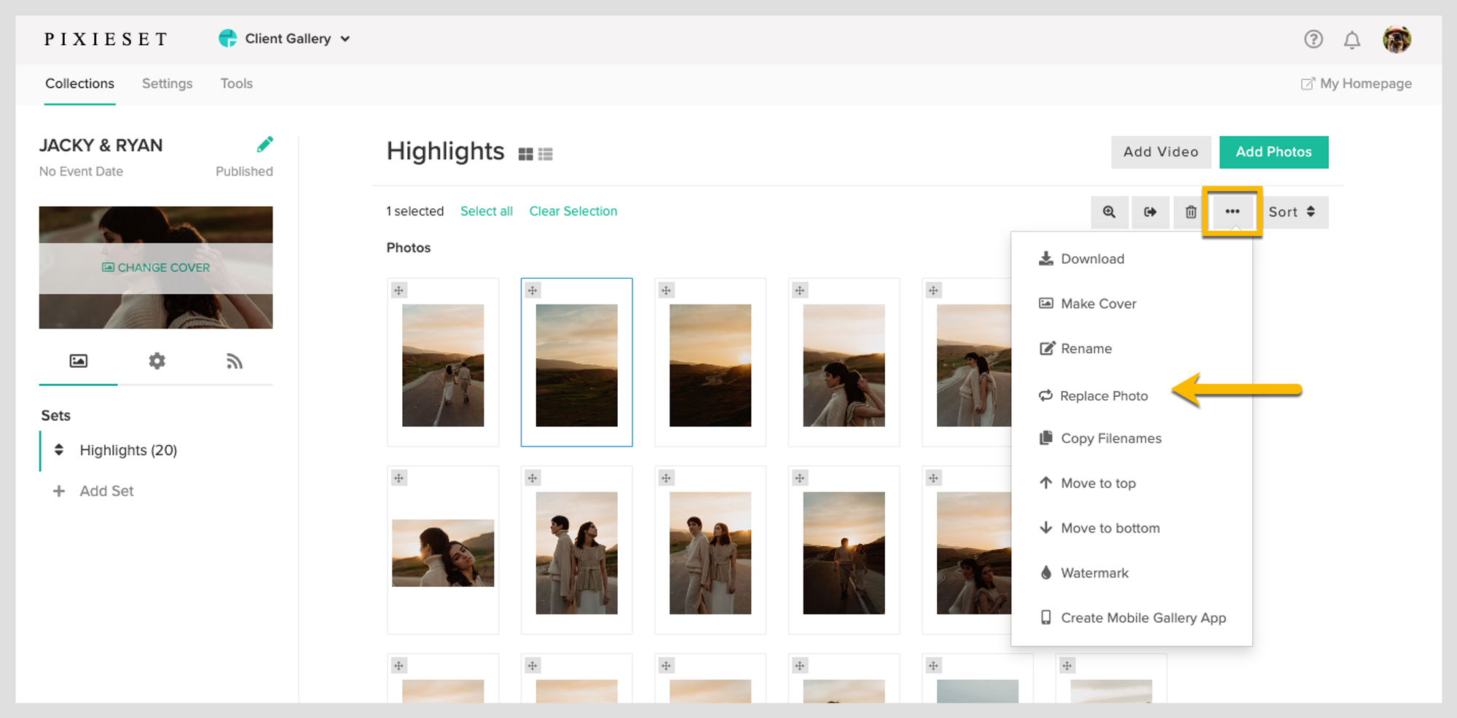Edit collection name with pencil icon

click(x=264, y=144)
